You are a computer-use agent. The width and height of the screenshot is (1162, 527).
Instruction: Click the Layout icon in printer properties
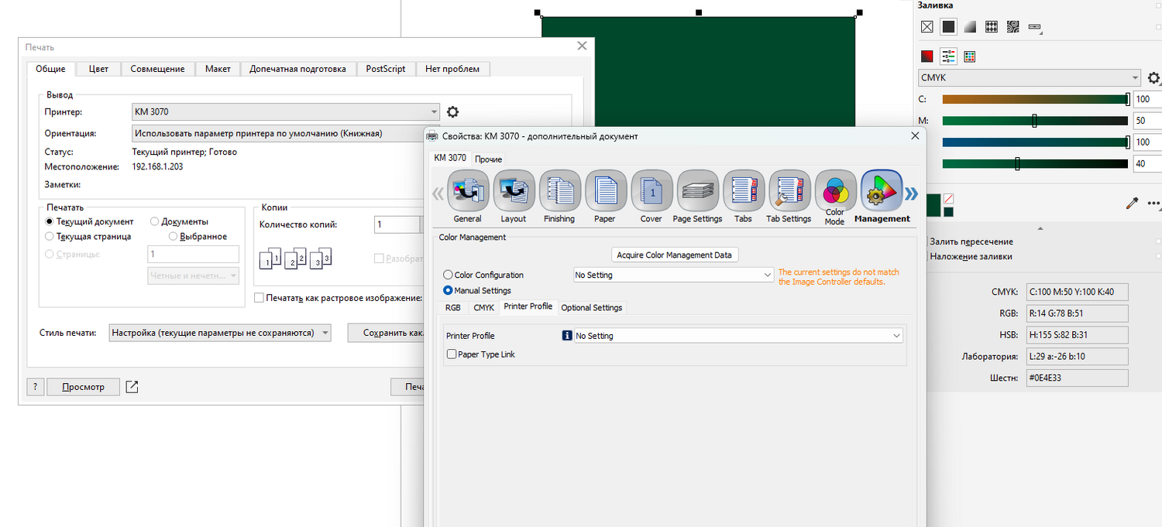[x=513, y=190]
